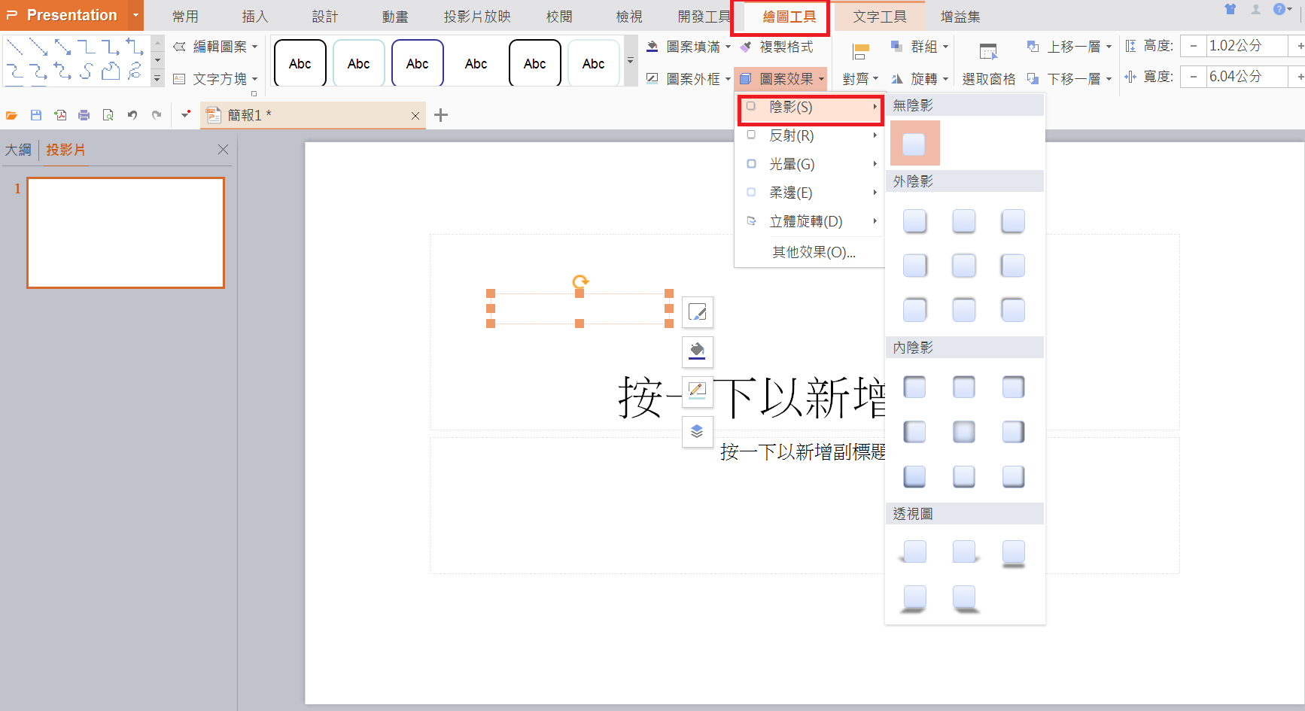This screenshot has height=711, width=1305.
Task: Click the print icon in quick toolbar
Action: coord(84,115)
